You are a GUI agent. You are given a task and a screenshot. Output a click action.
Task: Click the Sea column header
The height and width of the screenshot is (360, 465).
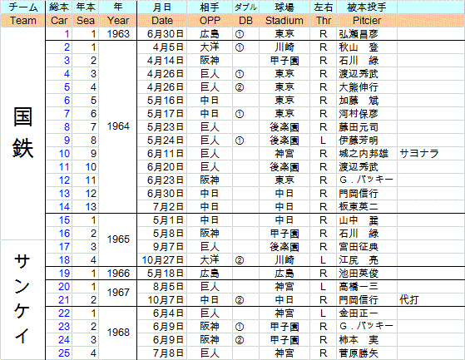coord(86,21)
